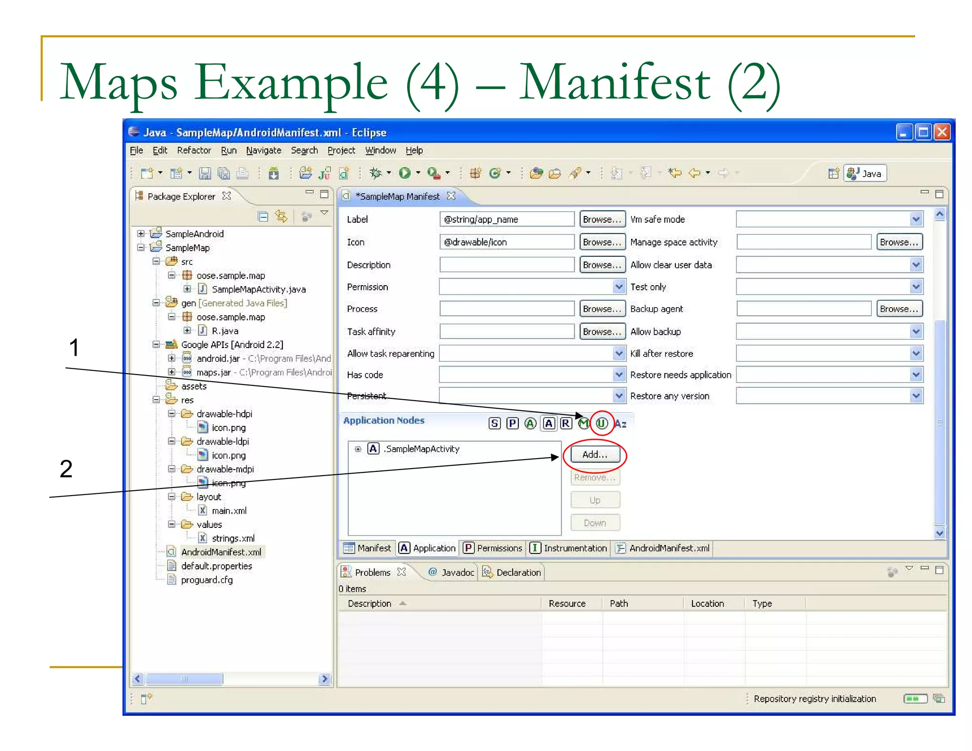Select SampleMapActivity.java in Package Explorer
The image size is (972, 751).
[x=259, y=289]
